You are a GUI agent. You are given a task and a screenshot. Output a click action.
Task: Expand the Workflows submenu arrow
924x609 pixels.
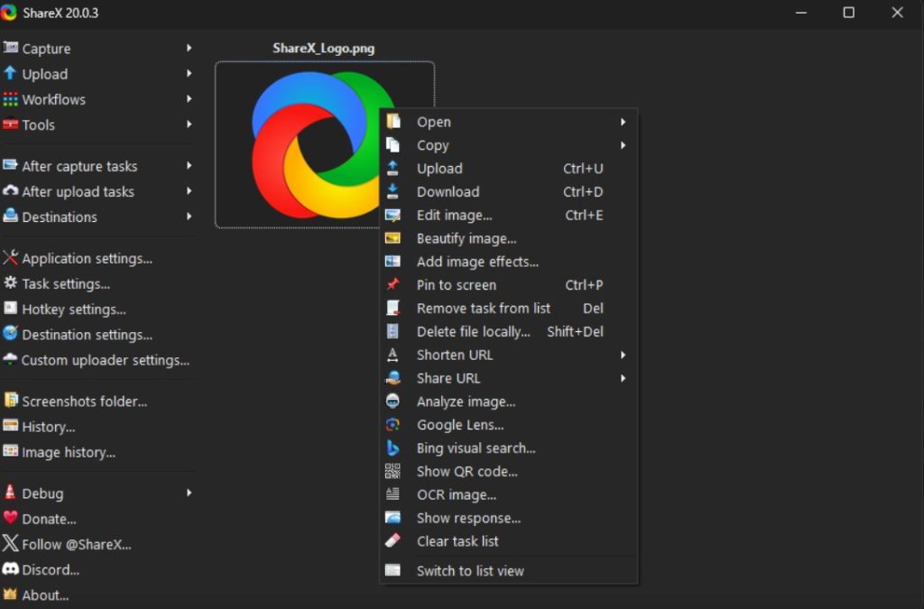click(189, 98)
